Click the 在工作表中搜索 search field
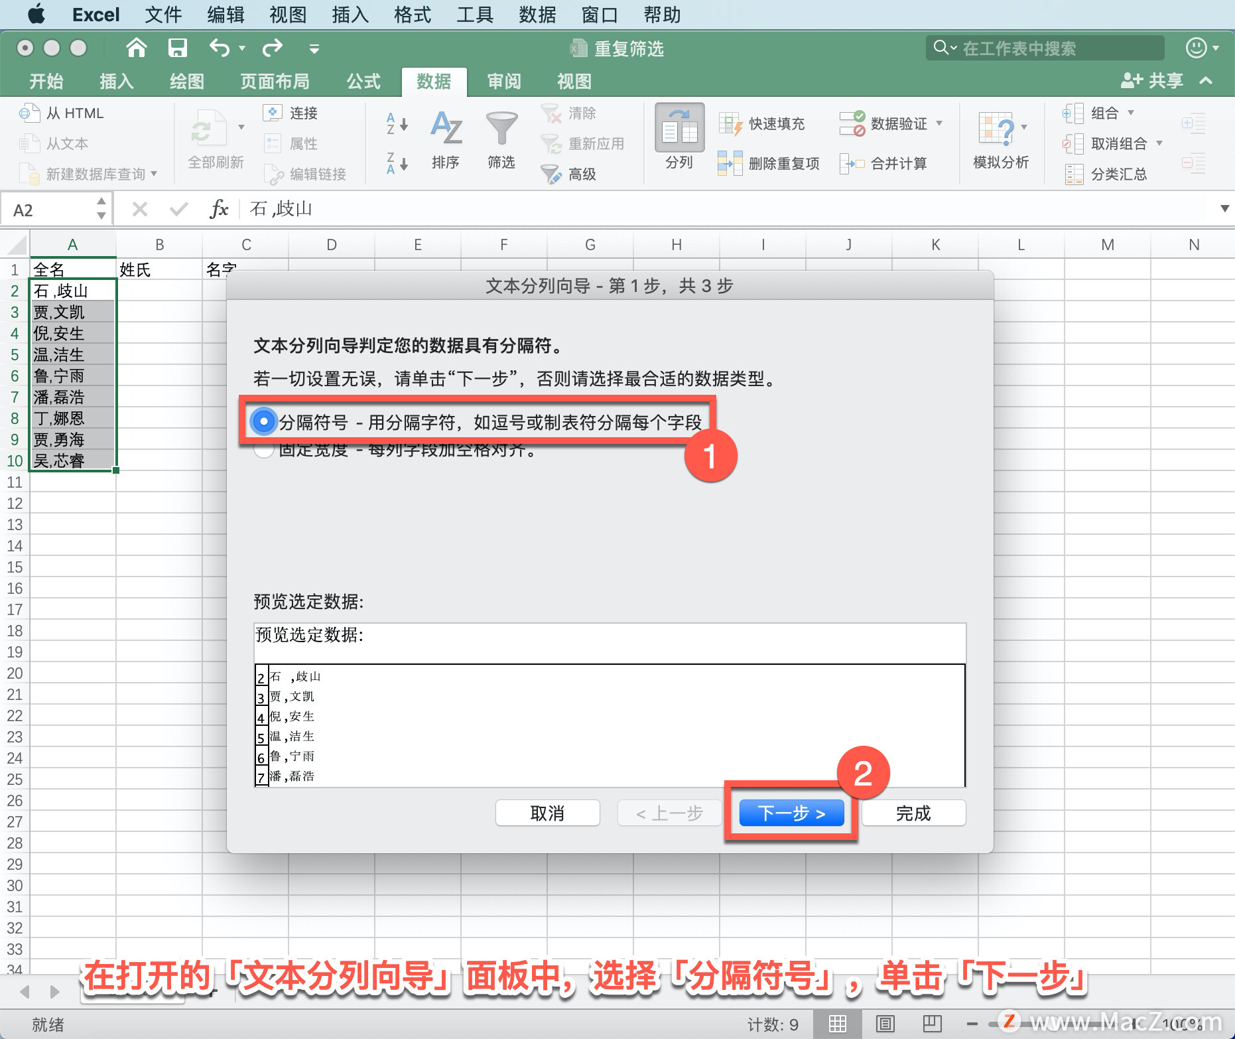 [x=1045, y=48]
